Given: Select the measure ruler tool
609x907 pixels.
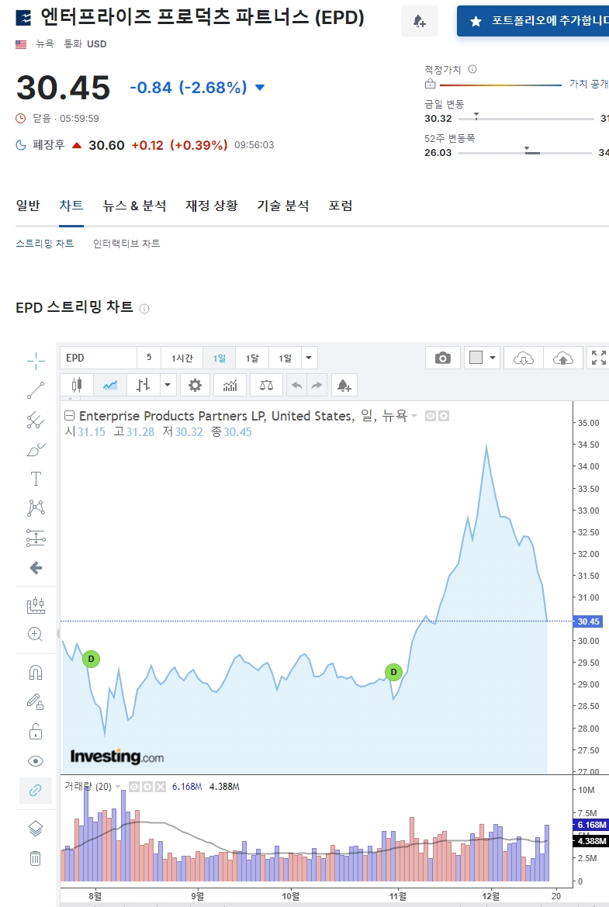Looking at the screenshot, I should [36, 605].
